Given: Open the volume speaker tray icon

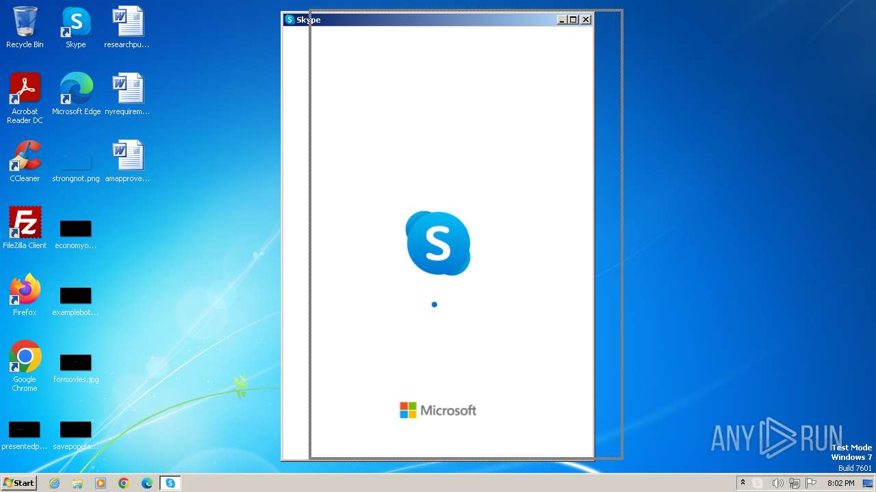Looking at the screenshot, I should 777,483.
